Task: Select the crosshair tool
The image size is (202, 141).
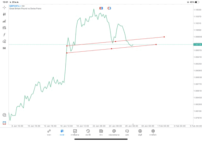Action: pyautogui.click(x=4, y=7)
